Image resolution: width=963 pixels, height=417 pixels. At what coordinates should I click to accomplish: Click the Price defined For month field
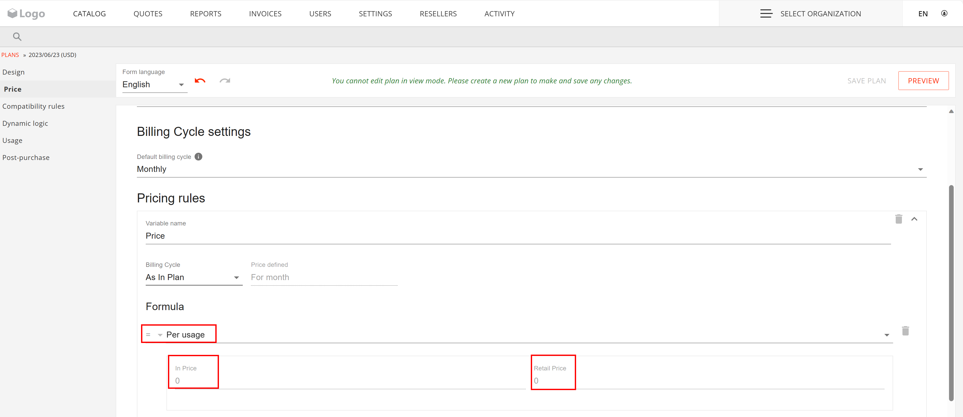coord(324,277)
